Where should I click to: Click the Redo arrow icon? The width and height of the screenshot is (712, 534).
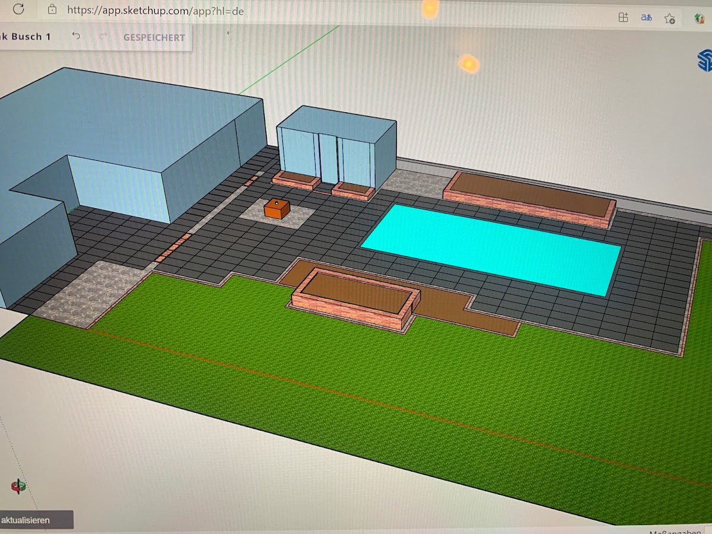click(103, 37)
